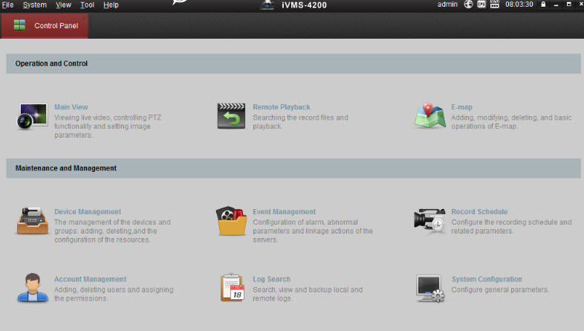This screenshot has height=331, width=584.
Task: Maximize the iVMS-4200 window
Action: [568, 4]
